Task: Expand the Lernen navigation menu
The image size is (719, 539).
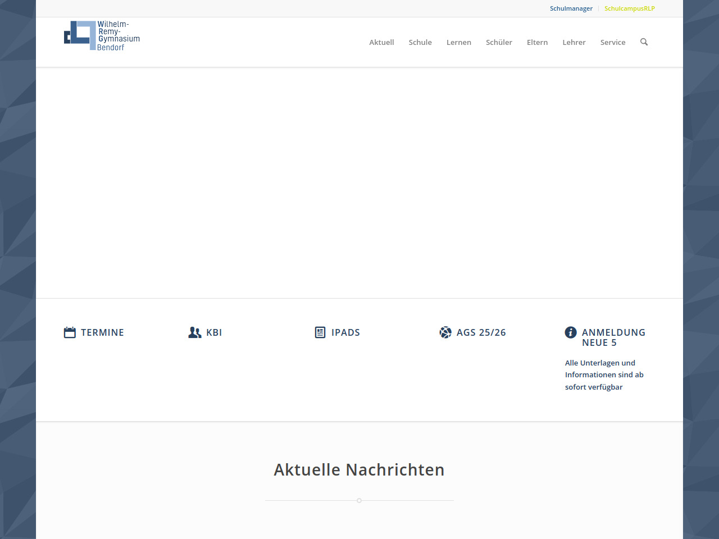Action: pos(458,43)
